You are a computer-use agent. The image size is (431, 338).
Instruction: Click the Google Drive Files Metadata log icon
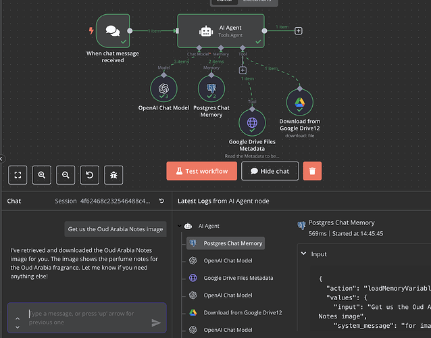pyautogui.click(x=193, y=278)
